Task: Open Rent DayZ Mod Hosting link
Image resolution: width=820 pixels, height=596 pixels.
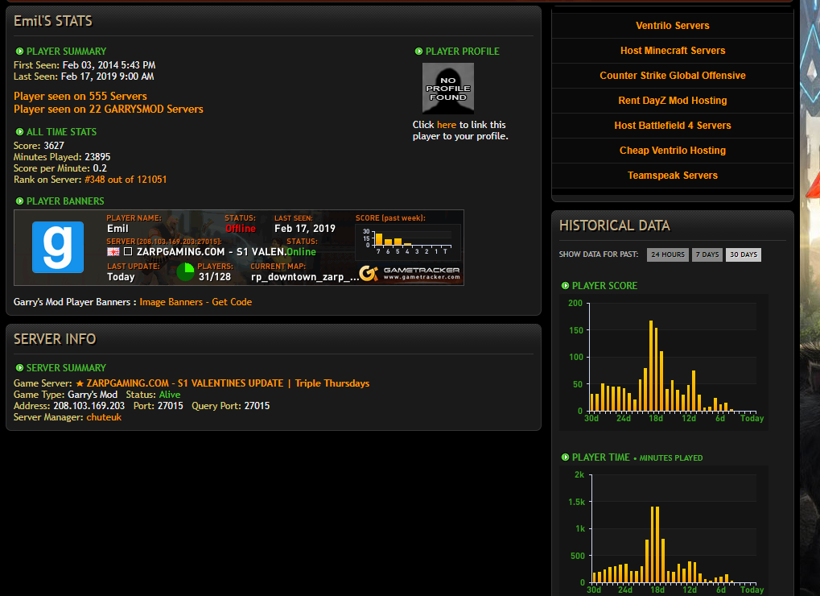Action: point(672,101)
